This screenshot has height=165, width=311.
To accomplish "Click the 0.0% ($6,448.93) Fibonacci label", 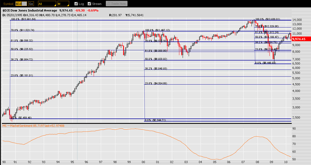I will 265,63.
